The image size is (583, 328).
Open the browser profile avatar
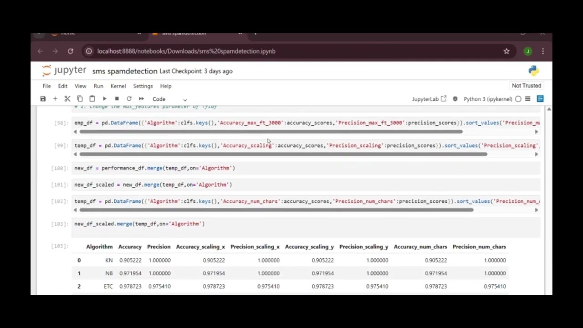coord(527,51)
